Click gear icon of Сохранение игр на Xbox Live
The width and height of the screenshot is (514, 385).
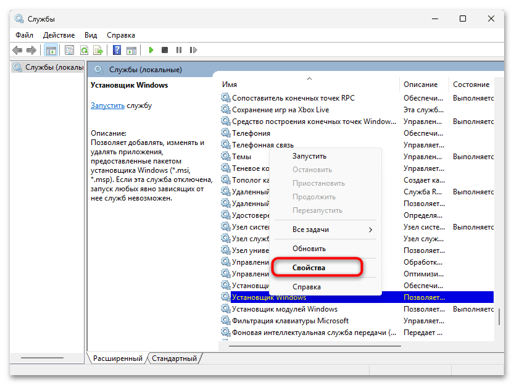[226, 109]
